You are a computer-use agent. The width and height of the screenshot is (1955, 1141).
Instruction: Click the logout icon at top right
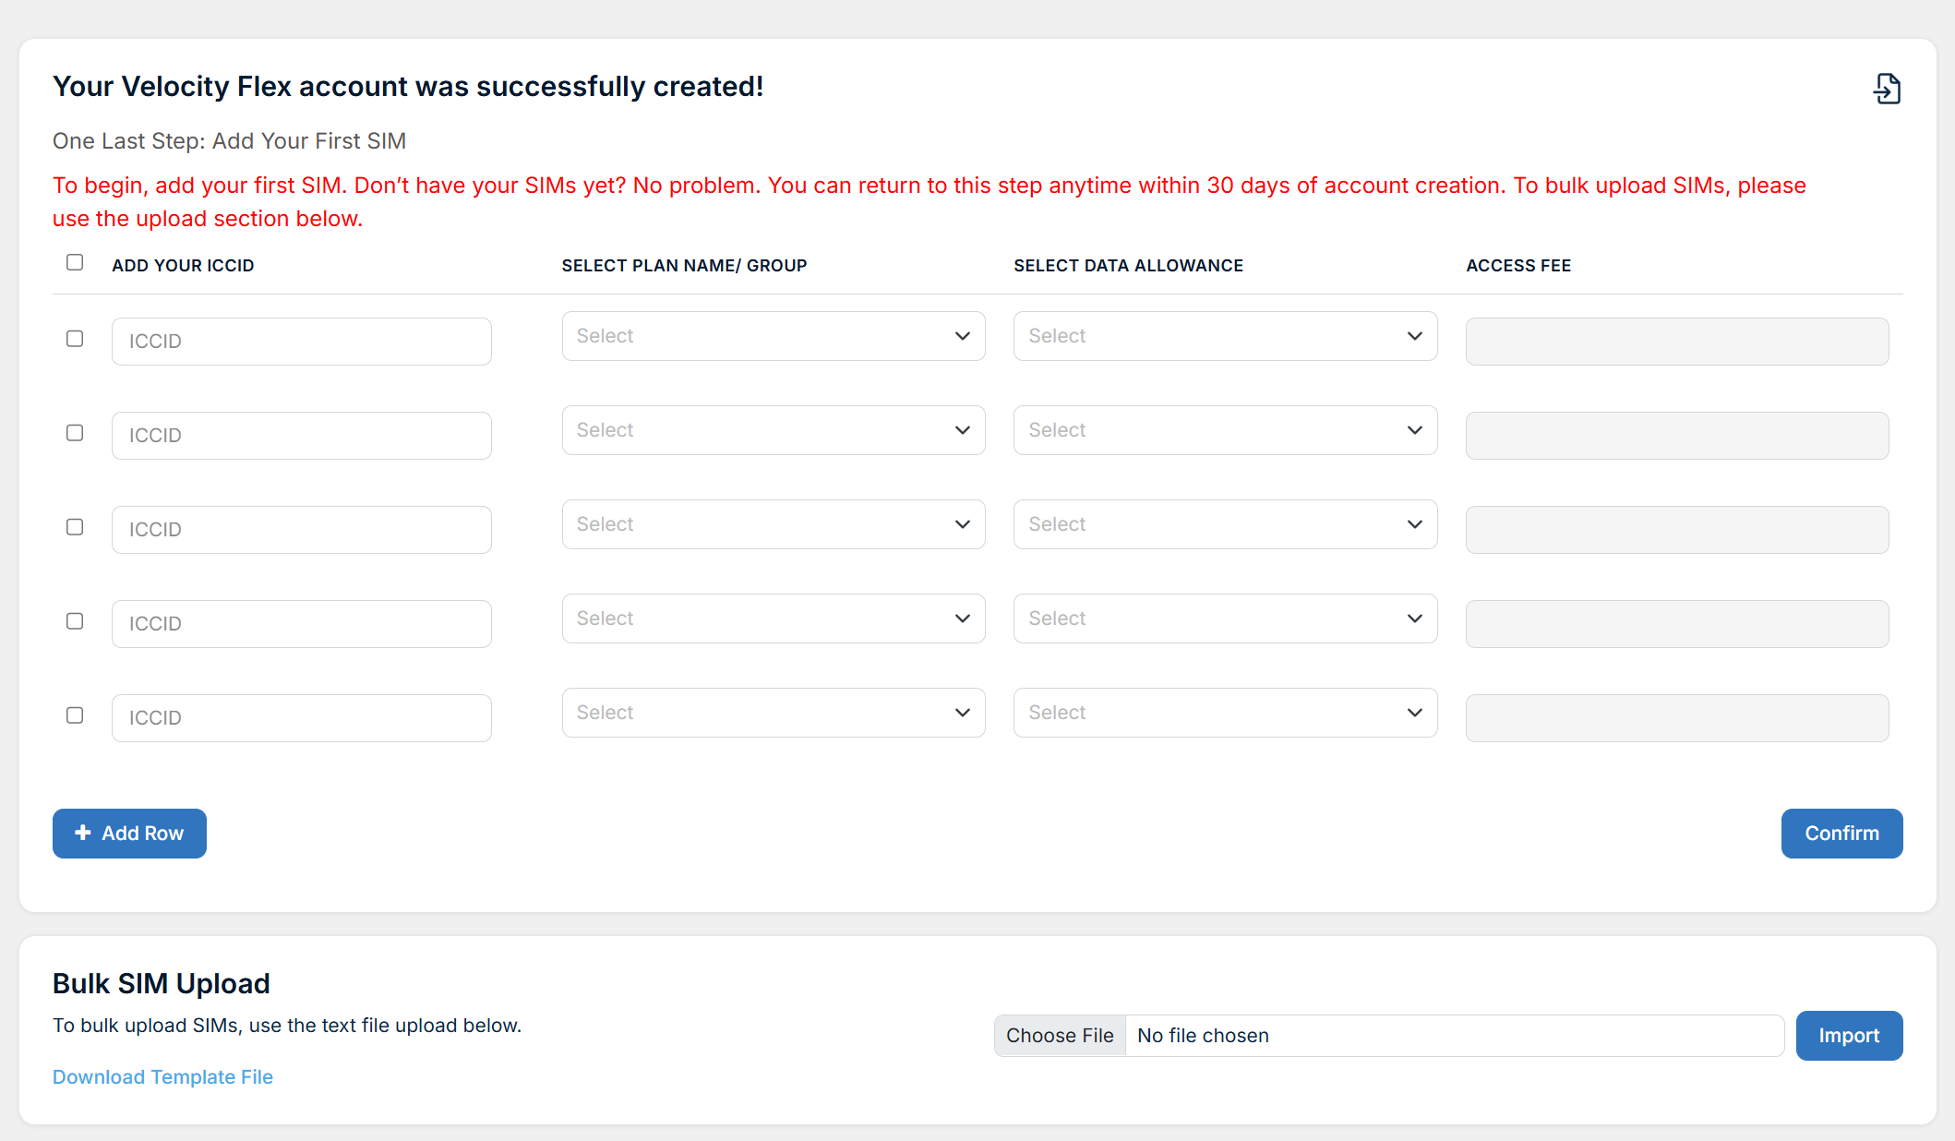pyautogui.click(x=1887, y=89)
